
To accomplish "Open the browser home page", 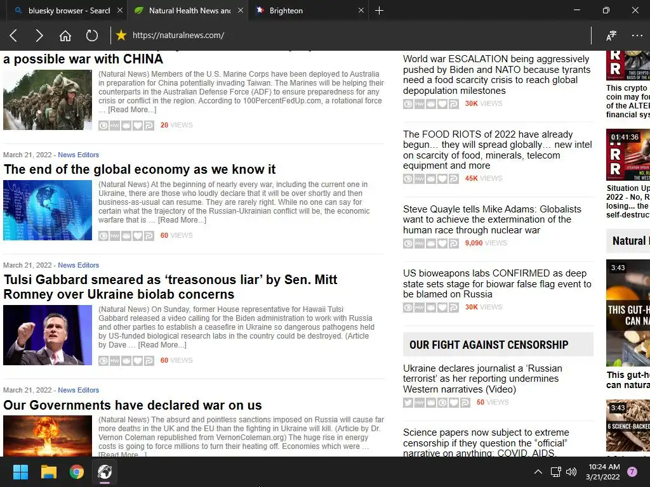I will (65, 36).
